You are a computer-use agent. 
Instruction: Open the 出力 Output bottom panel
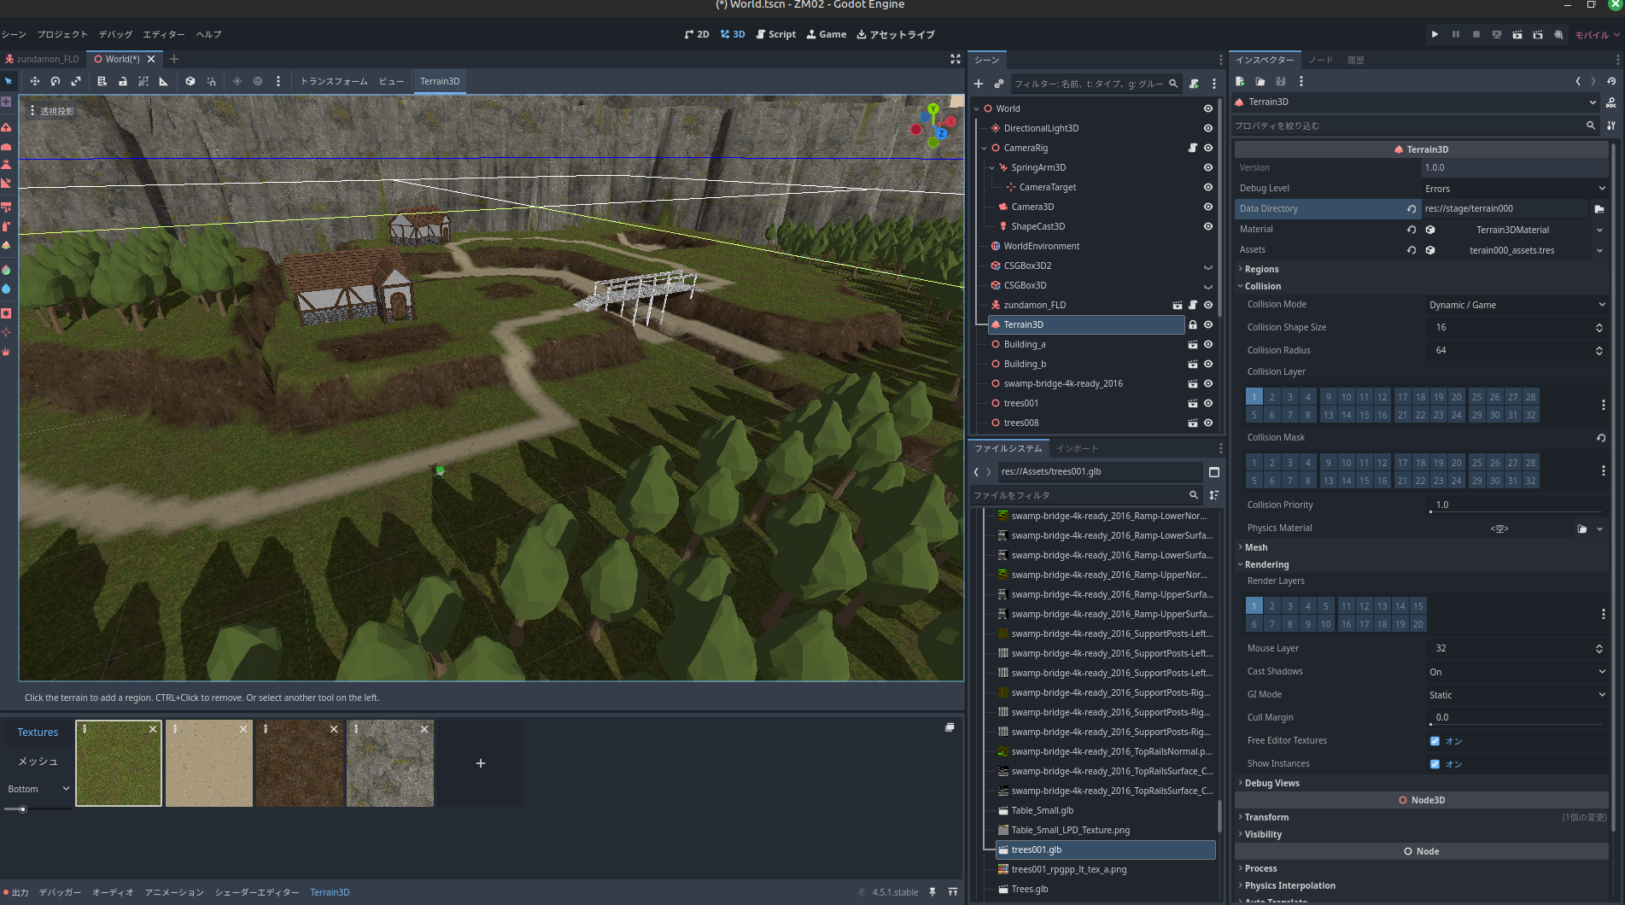pyautogui.click(x=16, y=892)
